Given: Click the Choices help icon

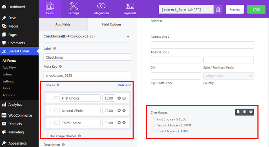Looking at the screenshot, I should click(x=58, y=85).
